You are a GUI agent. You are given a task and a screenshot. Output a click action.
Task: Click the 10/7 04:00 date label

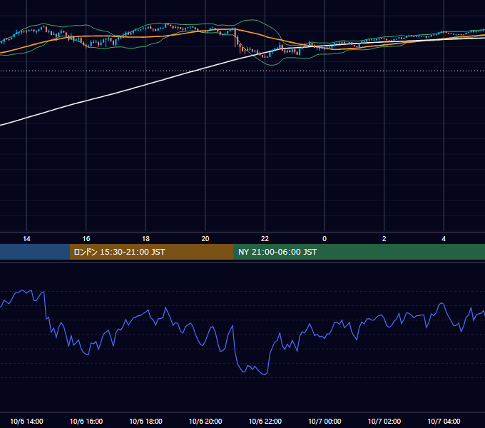(444, 421)
